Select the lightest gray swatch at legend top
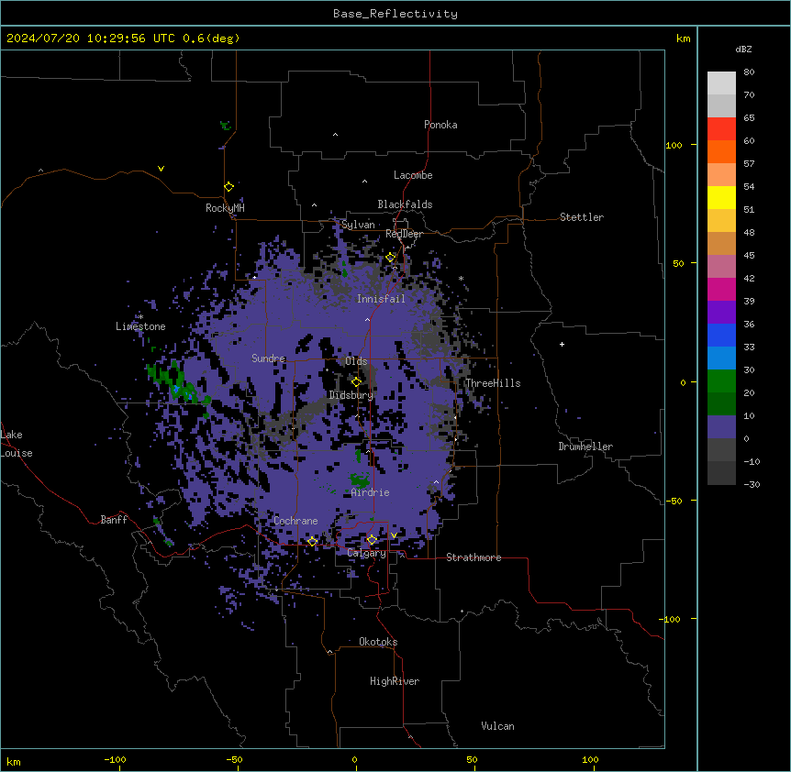This screenshot has width=791, height=772. tap(721, 83)
